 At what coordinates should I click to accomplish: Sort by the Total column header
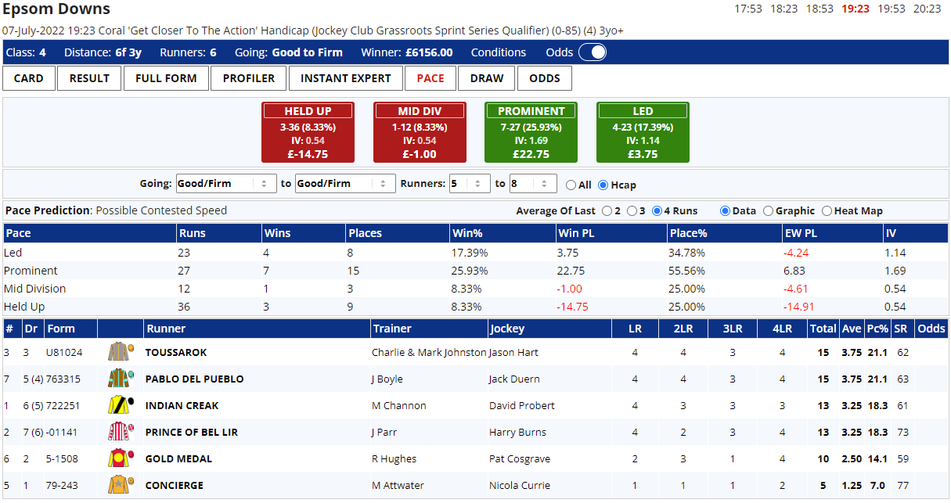(x=823, y=329)
